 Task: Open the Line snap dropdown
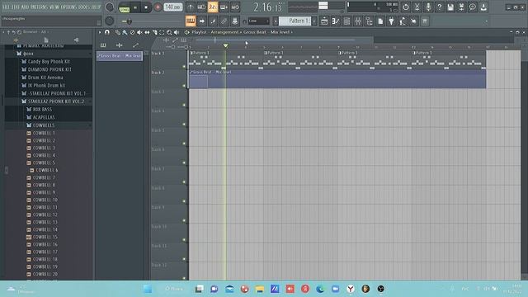click(x=259, y=21)
